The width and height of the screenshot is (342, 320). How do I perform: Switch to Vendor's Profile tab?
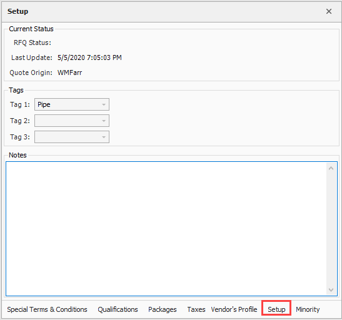(234, 309)
